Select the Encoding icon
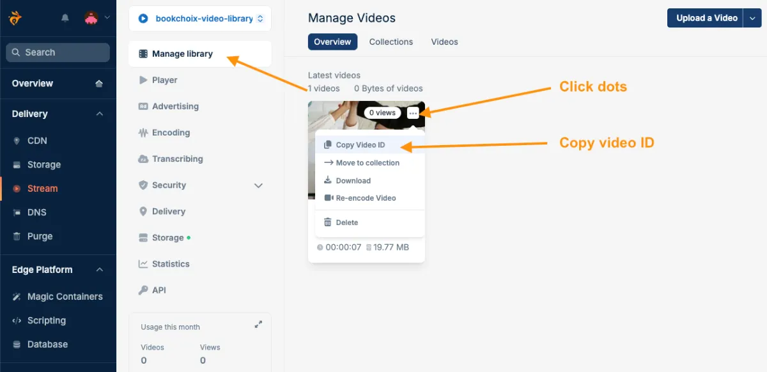Image resolution: width=767 pixels, height=372 pixels. (142, 132)
